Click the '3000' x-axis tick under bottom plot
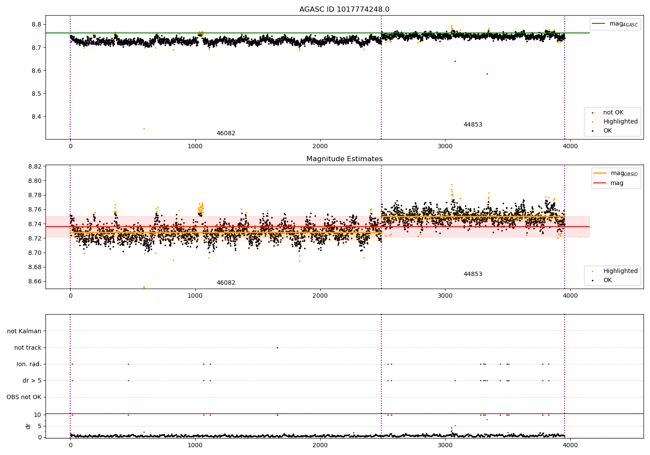 (x=445, y=445)
